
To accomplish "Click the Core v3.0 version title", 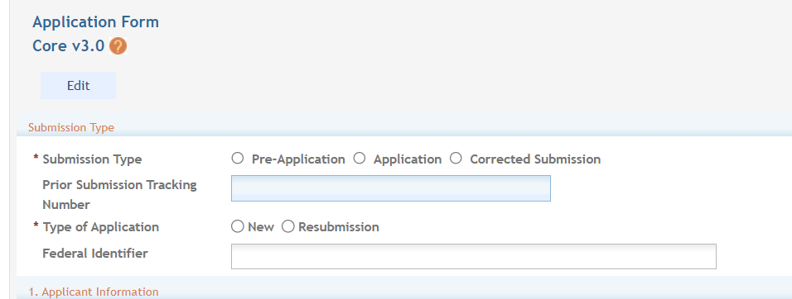I will pyautogui.click(x=69, y=46).
